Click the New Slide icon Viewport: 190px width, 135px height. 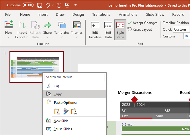click(x=49, y=121)
